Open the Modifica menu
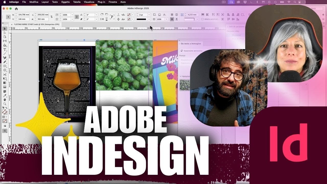 (34, 2)
